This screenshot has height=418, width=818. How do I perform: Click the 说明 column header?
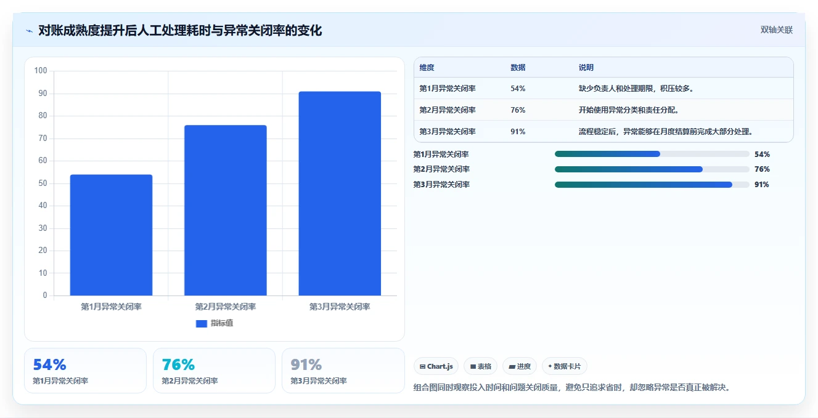click(586, 68)
